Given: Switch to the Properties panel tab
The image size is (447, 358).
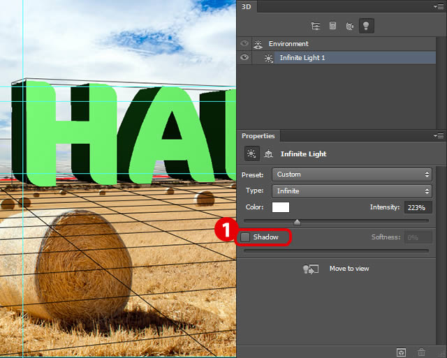Looking at the screenshot, I should pyautogui.click(x=258, y=136).
